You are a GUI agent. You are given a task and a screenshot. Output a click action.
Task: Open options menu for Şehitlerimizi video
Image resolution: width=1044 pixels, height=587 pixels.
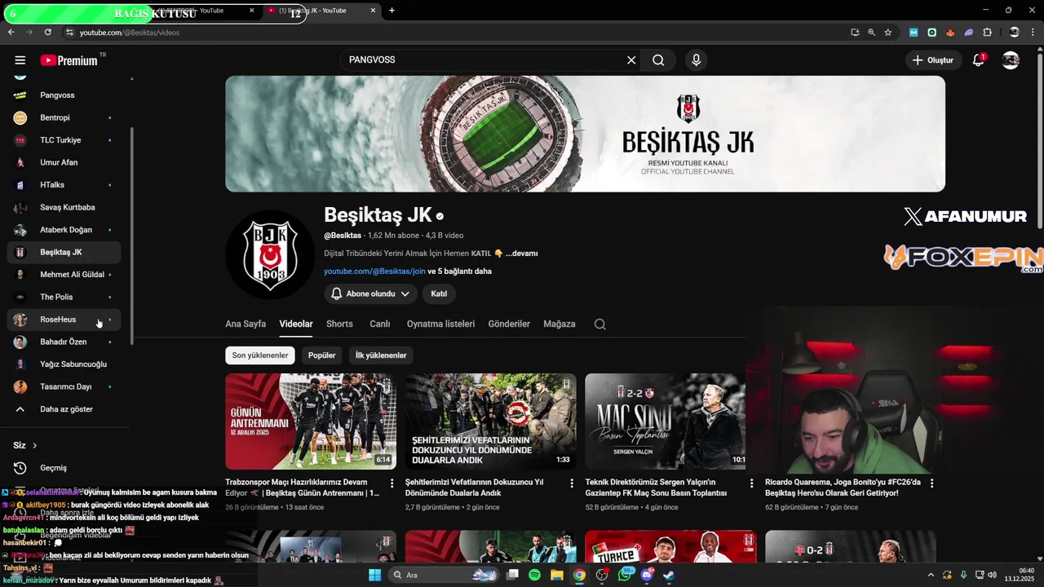pos(571,483)
